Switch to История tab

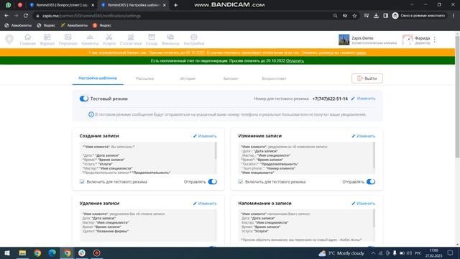coord(188,78)
